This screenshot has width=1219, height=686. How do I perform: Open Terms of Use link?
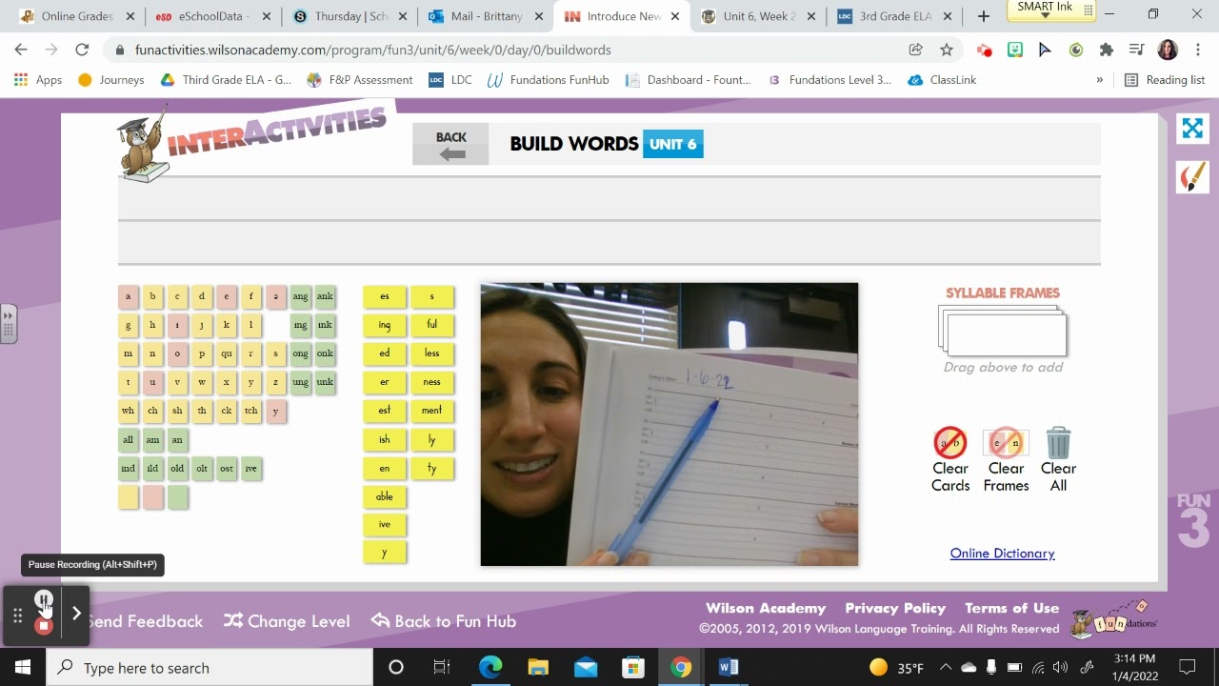1011,608
